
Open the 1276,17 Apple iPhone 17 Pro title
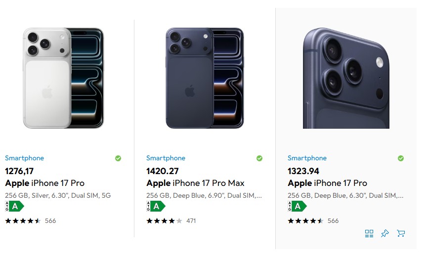(44, 183)
